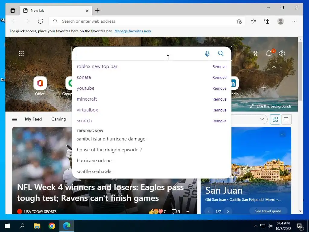309x232 pixels.
Task: Switch to My Feed tab
Action: tap(33, 119)
